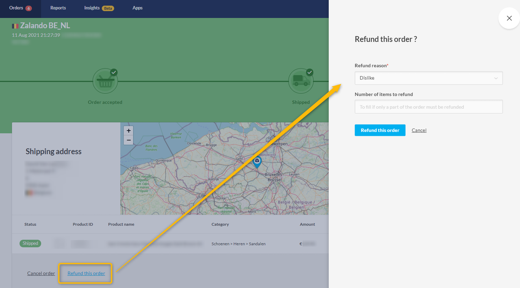Click the Shipped truck icon
520x288 pixels.
301,81
